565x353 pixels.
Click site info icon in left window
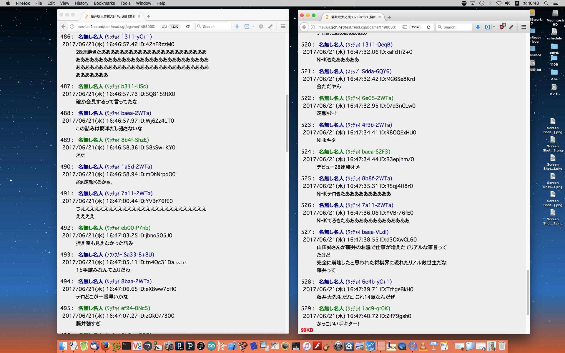[x=72, y=26]
